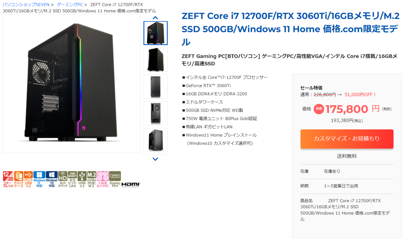Go to the ゲーミングPC breadcrumb category
The width and height of the screenshot is (404, 239).
click(70, 4)
